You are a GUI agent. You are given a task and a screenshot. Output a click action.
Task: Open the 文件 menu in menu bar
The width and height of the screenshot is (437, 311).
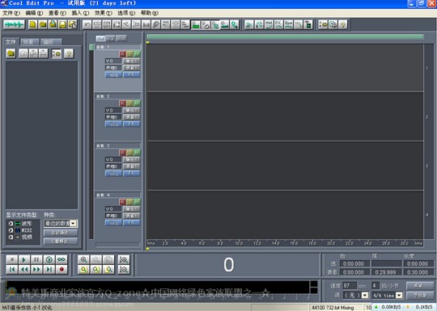pos(11,13)
